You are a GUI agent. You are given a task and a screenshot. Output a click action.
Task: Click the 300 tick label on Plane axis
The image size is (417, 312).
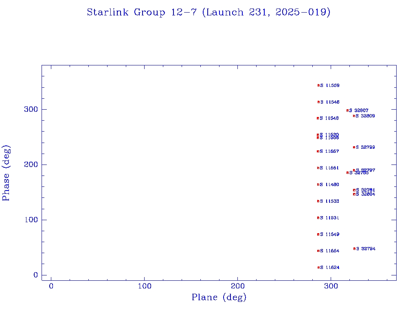[x=331, y=286]
